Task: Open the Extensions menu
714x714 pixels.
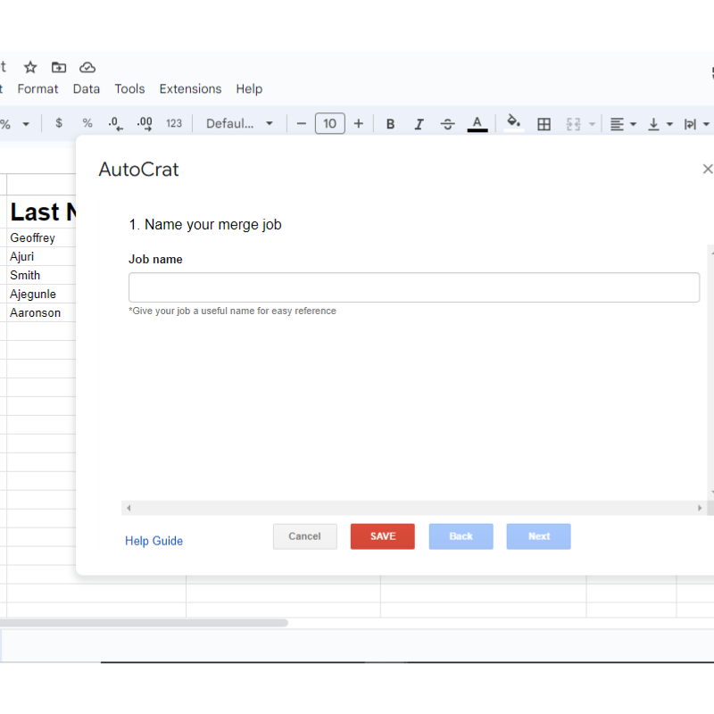Action: point(190,88)
